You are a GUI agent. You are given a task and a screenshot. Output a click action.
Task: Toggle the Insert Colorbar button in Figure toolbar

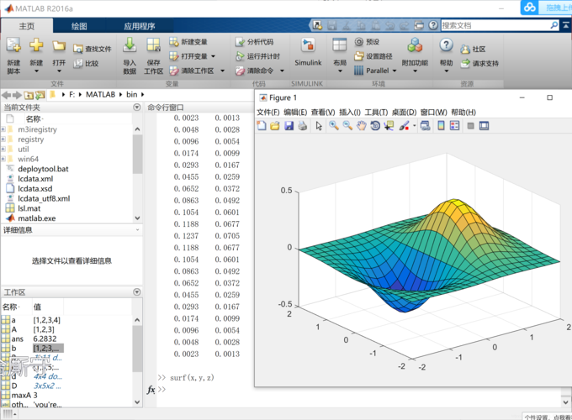click(441, 126)
